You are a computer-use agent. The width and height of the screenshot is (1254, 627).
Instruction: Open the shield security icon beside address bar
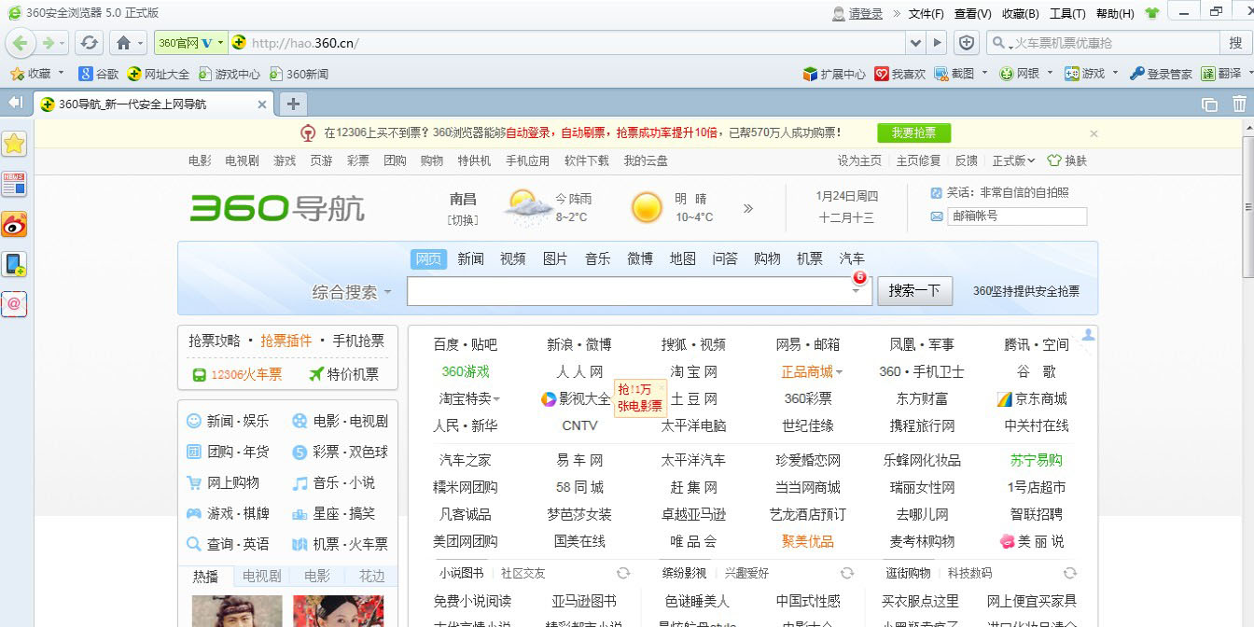point(967,43)
